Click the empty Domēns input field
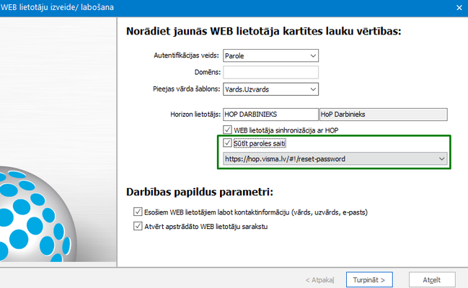468x288 pixels. coord(270,72)
